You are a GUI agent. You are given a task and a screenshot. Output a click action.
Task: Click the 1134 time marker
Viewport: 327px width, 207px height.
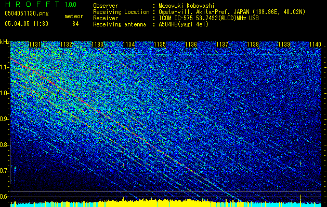pyautogui.click(x=129, y=45)
